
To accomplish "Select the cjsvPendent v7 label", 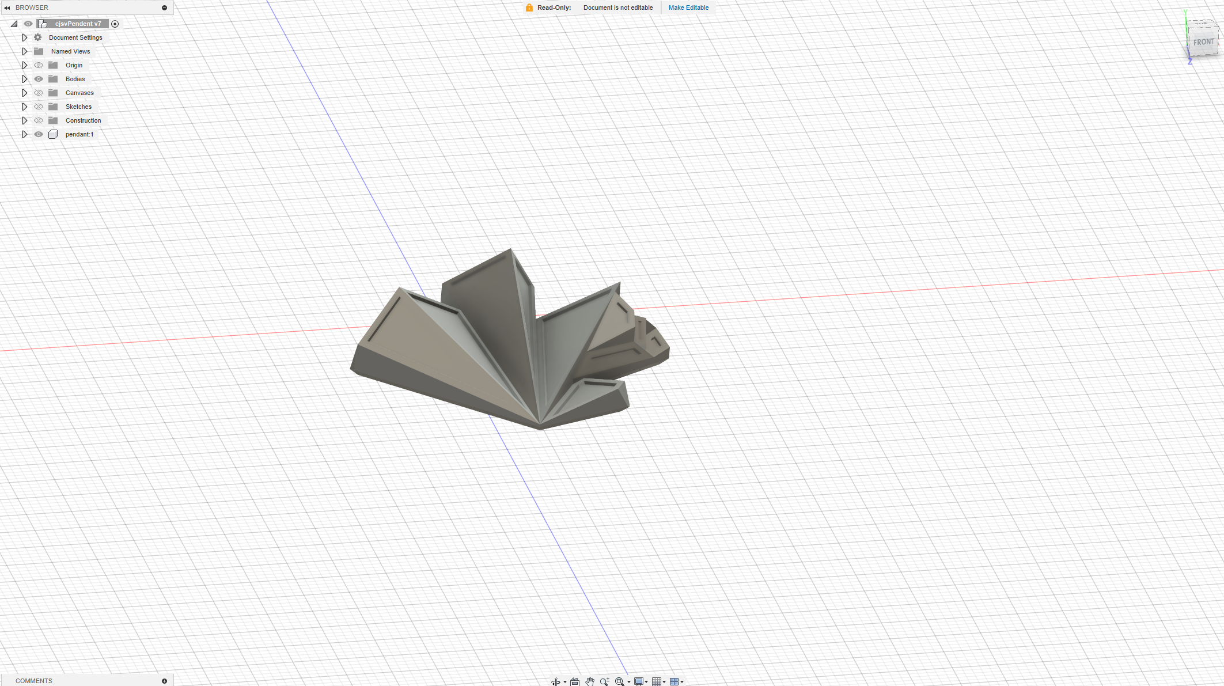I will pyautogui.click(x=78, y=24).
